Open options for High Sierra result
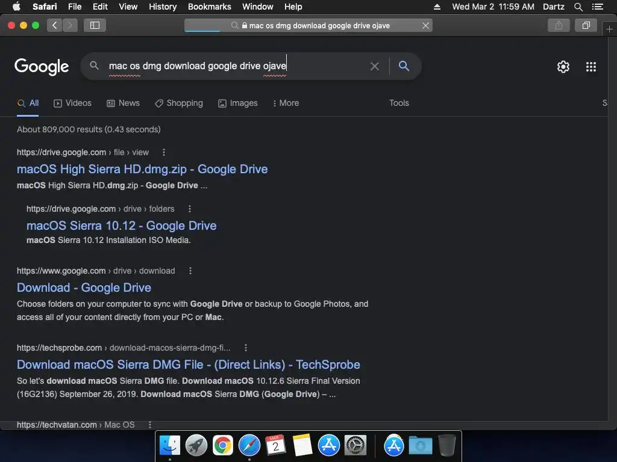The height and width of the screenshot is (462, 617). click(164, 152)
